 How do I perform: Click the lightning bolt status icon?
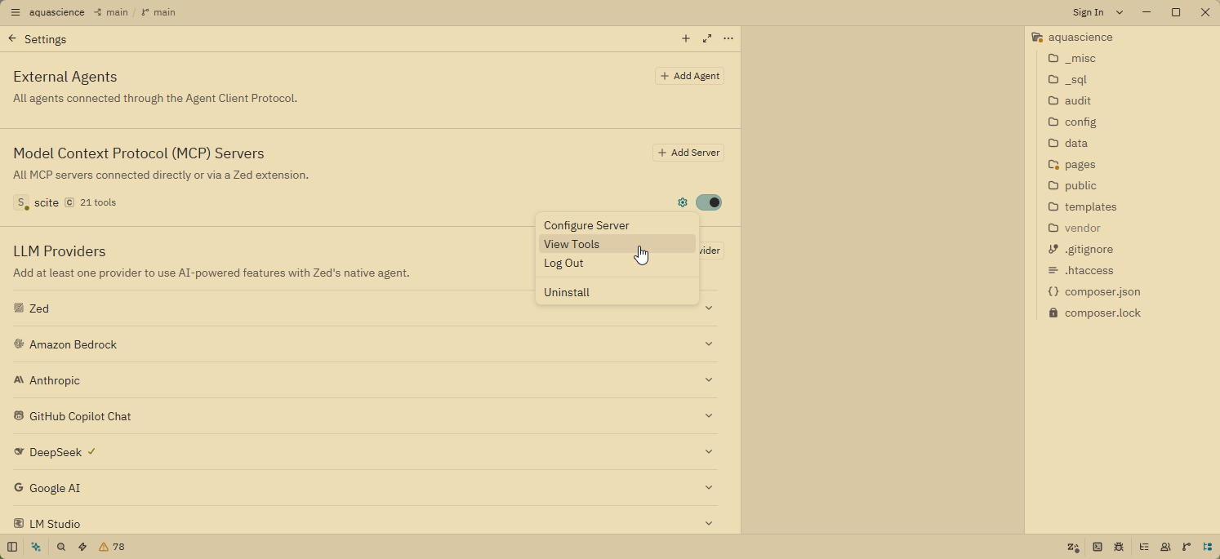pos(82,547)
